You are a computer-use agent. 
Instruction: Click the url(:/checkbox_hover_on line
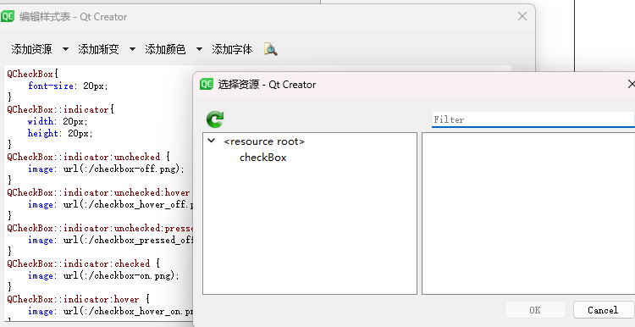click(111, 311)
